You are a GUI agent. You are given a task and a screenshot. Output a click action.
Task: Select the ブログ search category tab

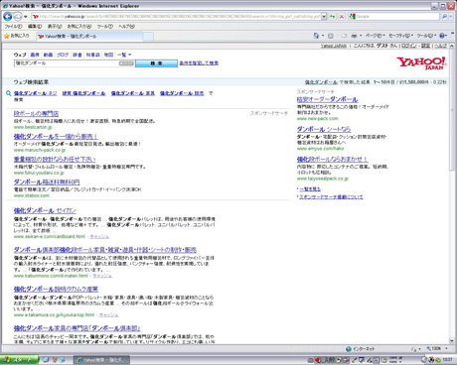[x=63, y=55]
